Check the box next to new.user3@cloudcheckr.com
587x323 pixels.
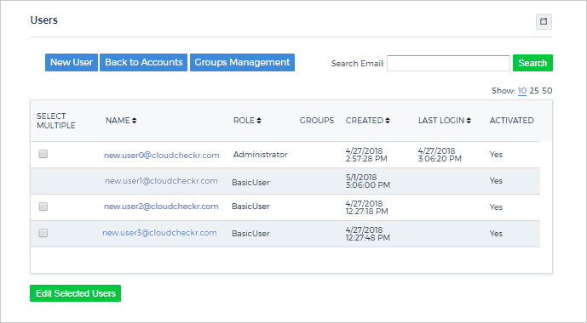(43, 233)
